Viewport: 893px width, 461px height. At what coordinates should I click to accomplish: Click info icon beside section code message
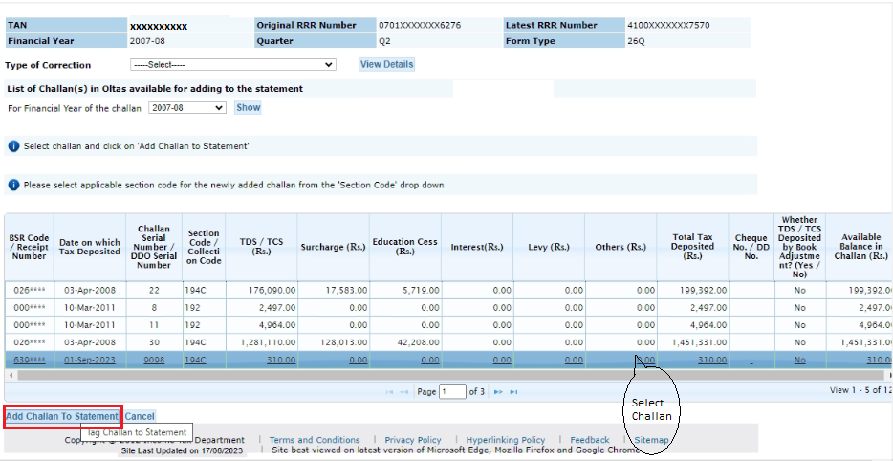point(13,185)
